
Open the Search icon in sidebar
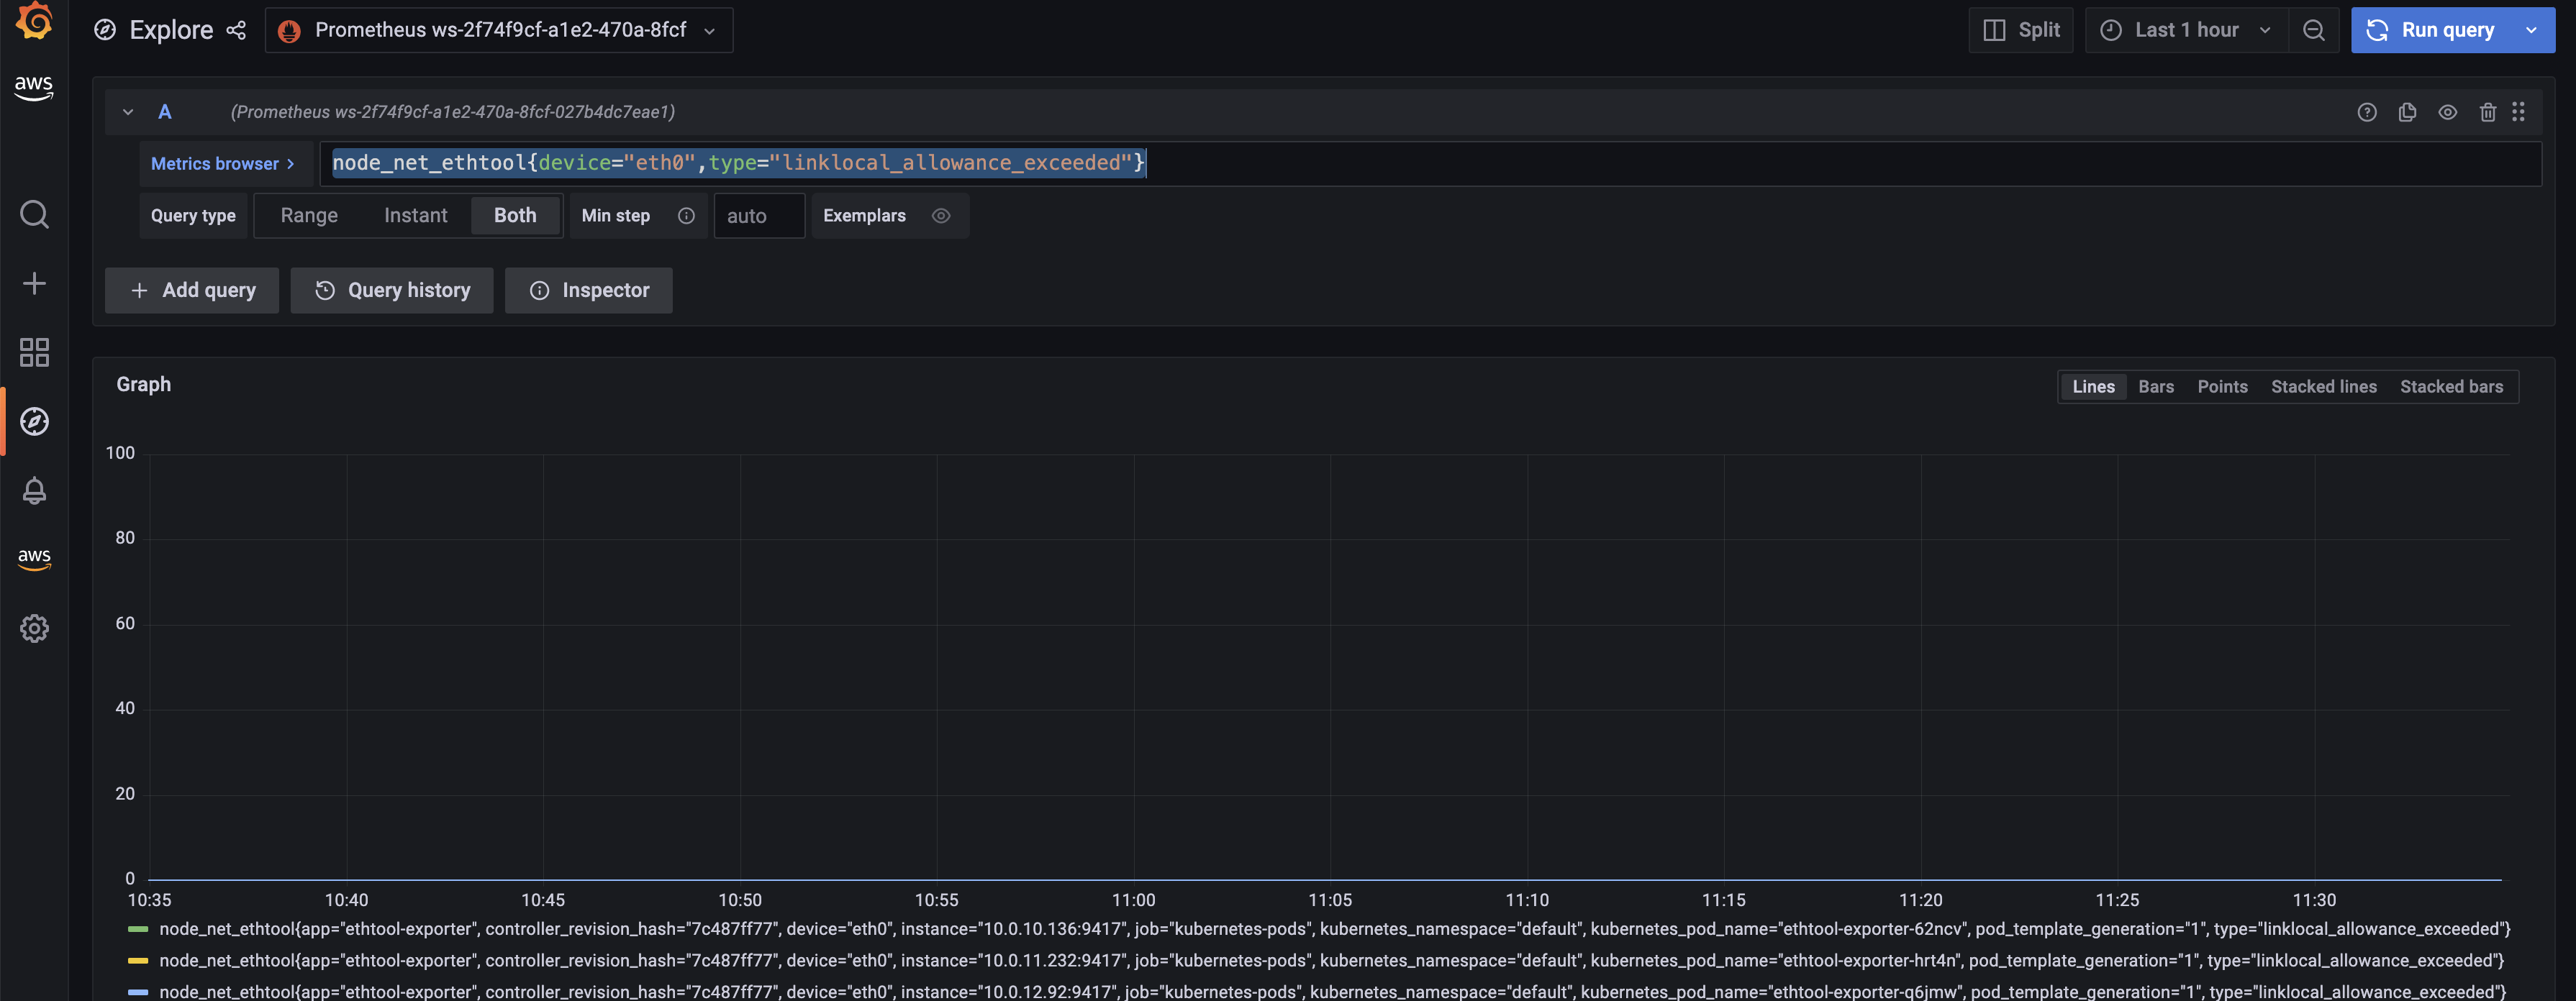click(34, 214)
